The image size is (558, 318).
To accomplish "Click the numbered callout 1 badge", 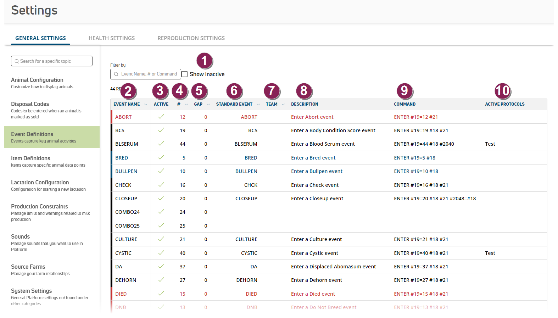I will point(204,61).
